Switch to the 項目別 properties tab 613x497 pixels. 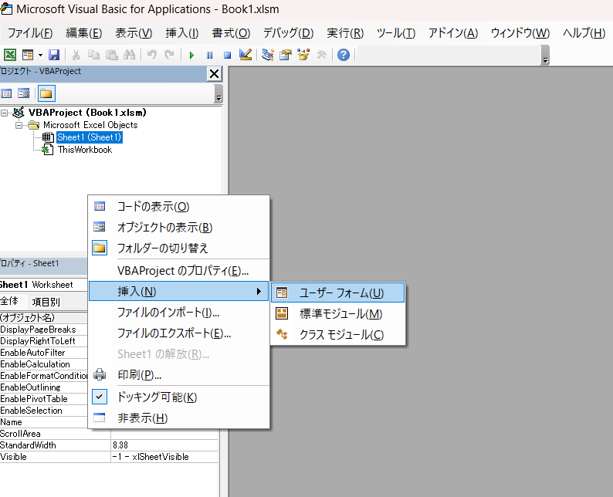click(46, 302)
